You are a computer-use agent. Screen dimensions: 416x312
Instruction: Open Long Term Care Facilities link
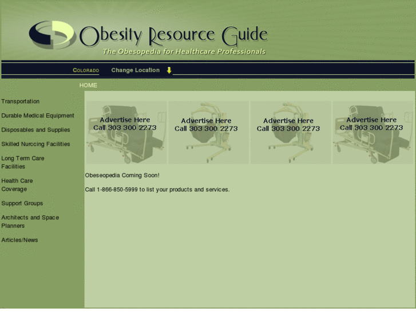(23, 162)
